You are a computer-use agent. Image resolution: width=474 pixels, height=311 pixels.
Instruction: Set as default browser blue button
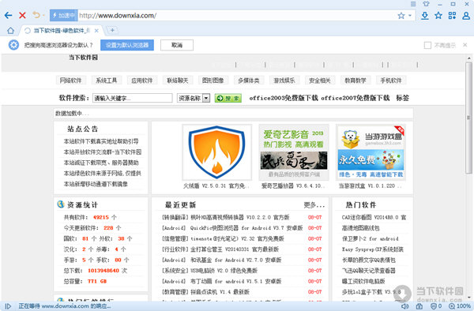[127, 45]
